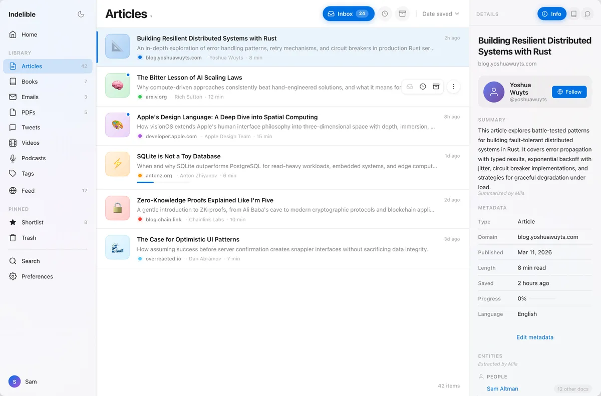Switch to the Inbox tab

point(349,14)
